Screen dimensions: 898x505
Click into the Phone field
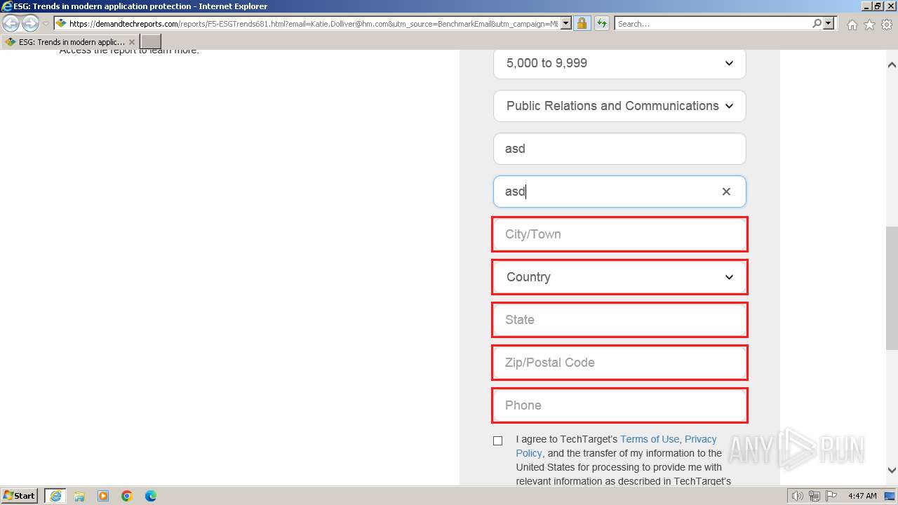[x=619, y=405]
